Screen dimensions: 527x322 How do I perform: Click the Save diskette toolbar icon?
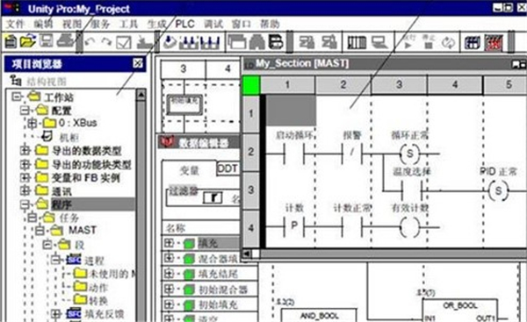coord(47,41)
